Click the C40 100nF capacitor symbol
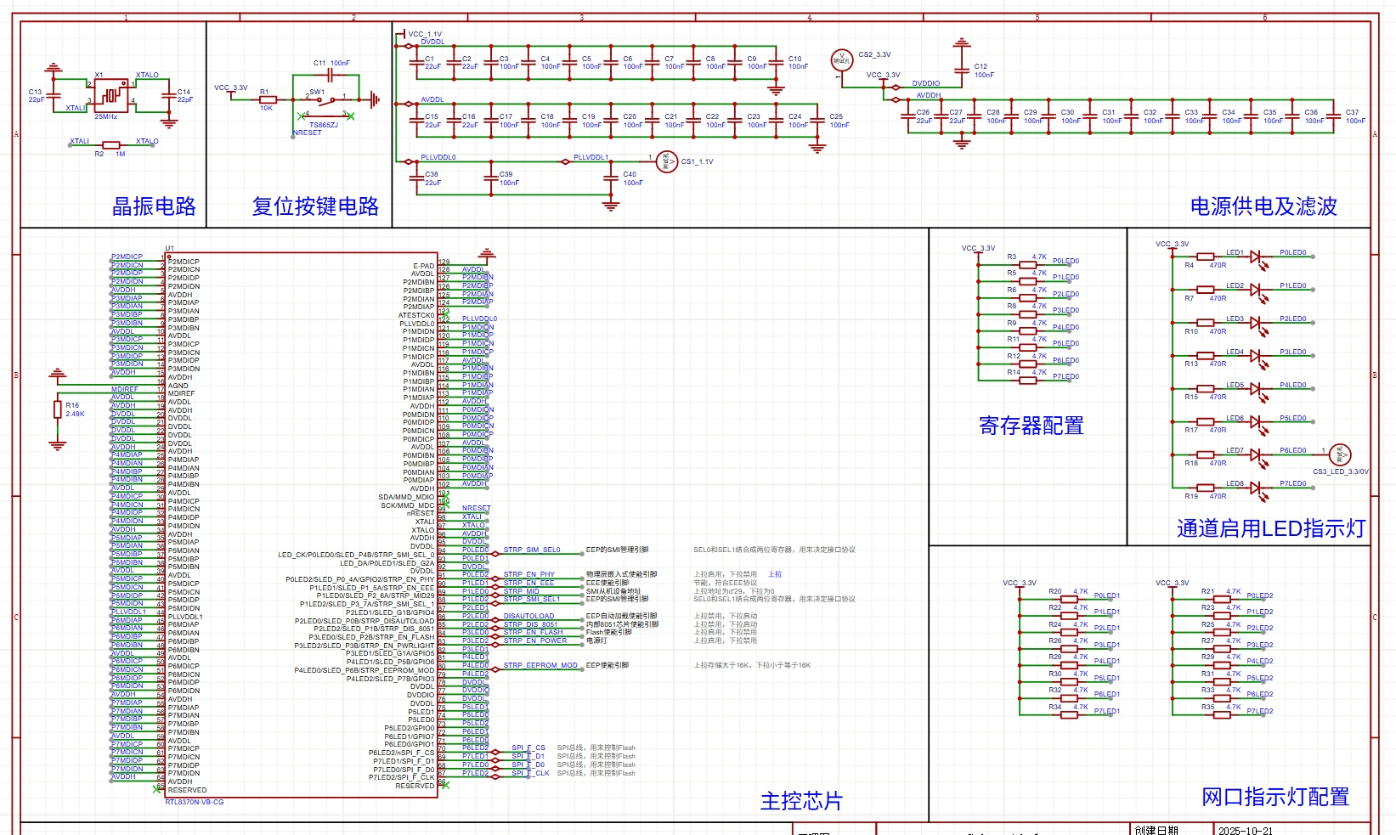Image resolution: width=1396 pixels, height=835 pixels. (610, 178)
